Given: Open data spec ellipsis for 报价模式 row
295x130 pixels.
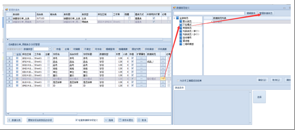Looking at the screenshot, I should 163,79.
